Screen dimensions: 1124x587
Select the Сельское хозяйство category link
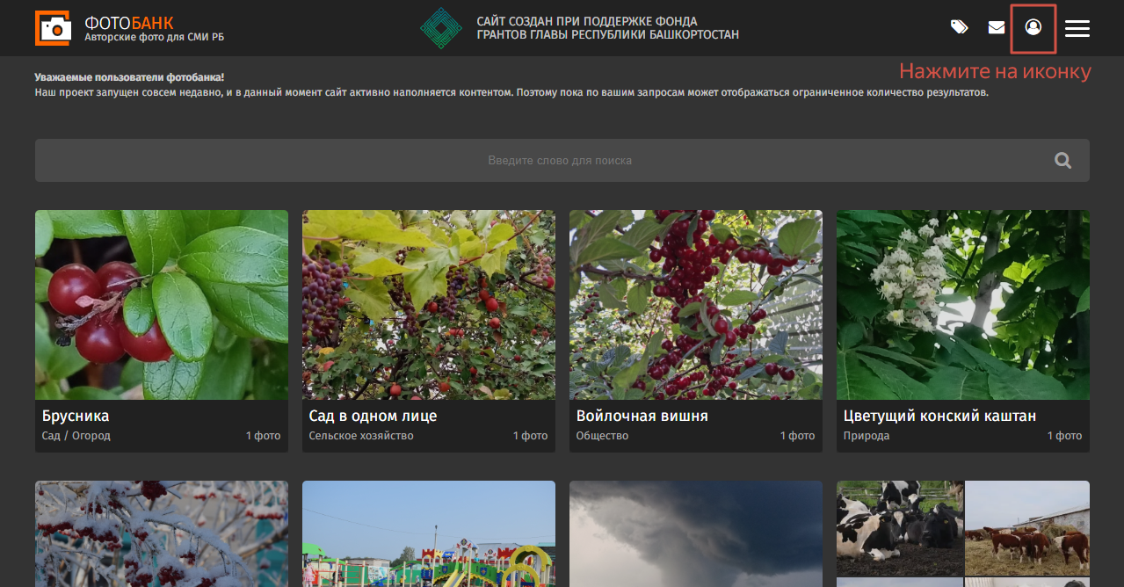[361, 436]
